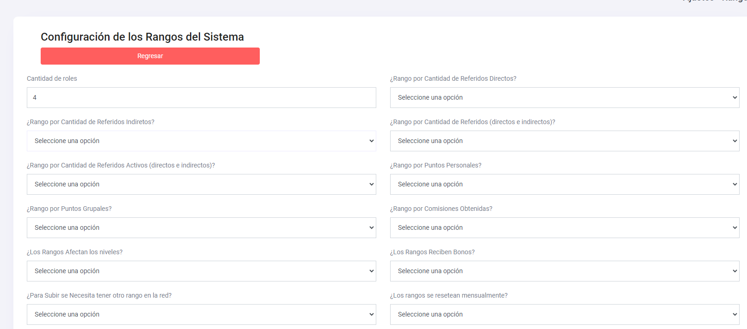Open dropdown for needing another rank in network
This screenshot has width=747, height=329.
(201, 314)
